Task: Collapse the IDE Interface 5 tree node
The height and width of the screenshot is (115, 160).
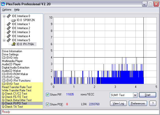Action: 4,40
